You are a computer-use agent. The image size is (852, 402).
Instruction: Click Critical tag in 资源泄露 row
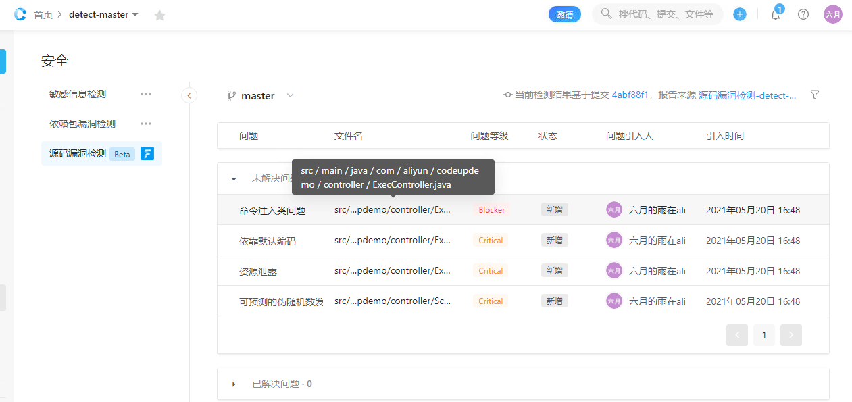(491, 271)
